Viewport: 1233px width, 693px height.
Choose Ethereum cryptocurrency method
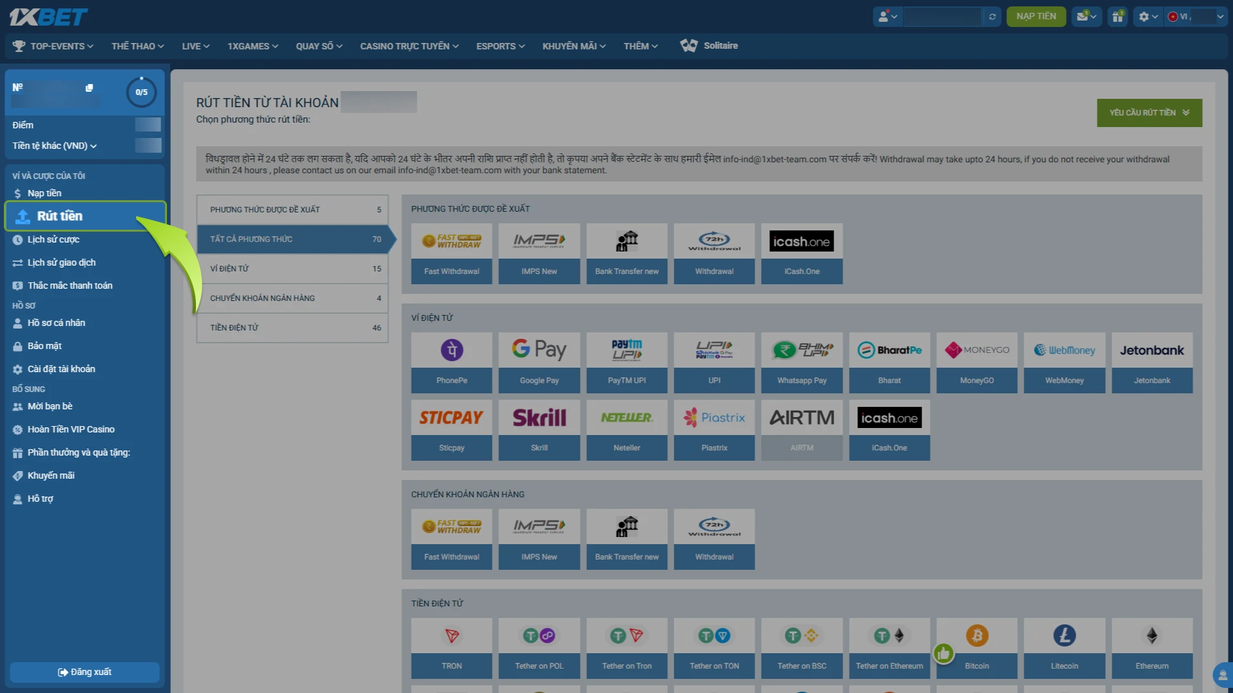(x=1152, y=648)
